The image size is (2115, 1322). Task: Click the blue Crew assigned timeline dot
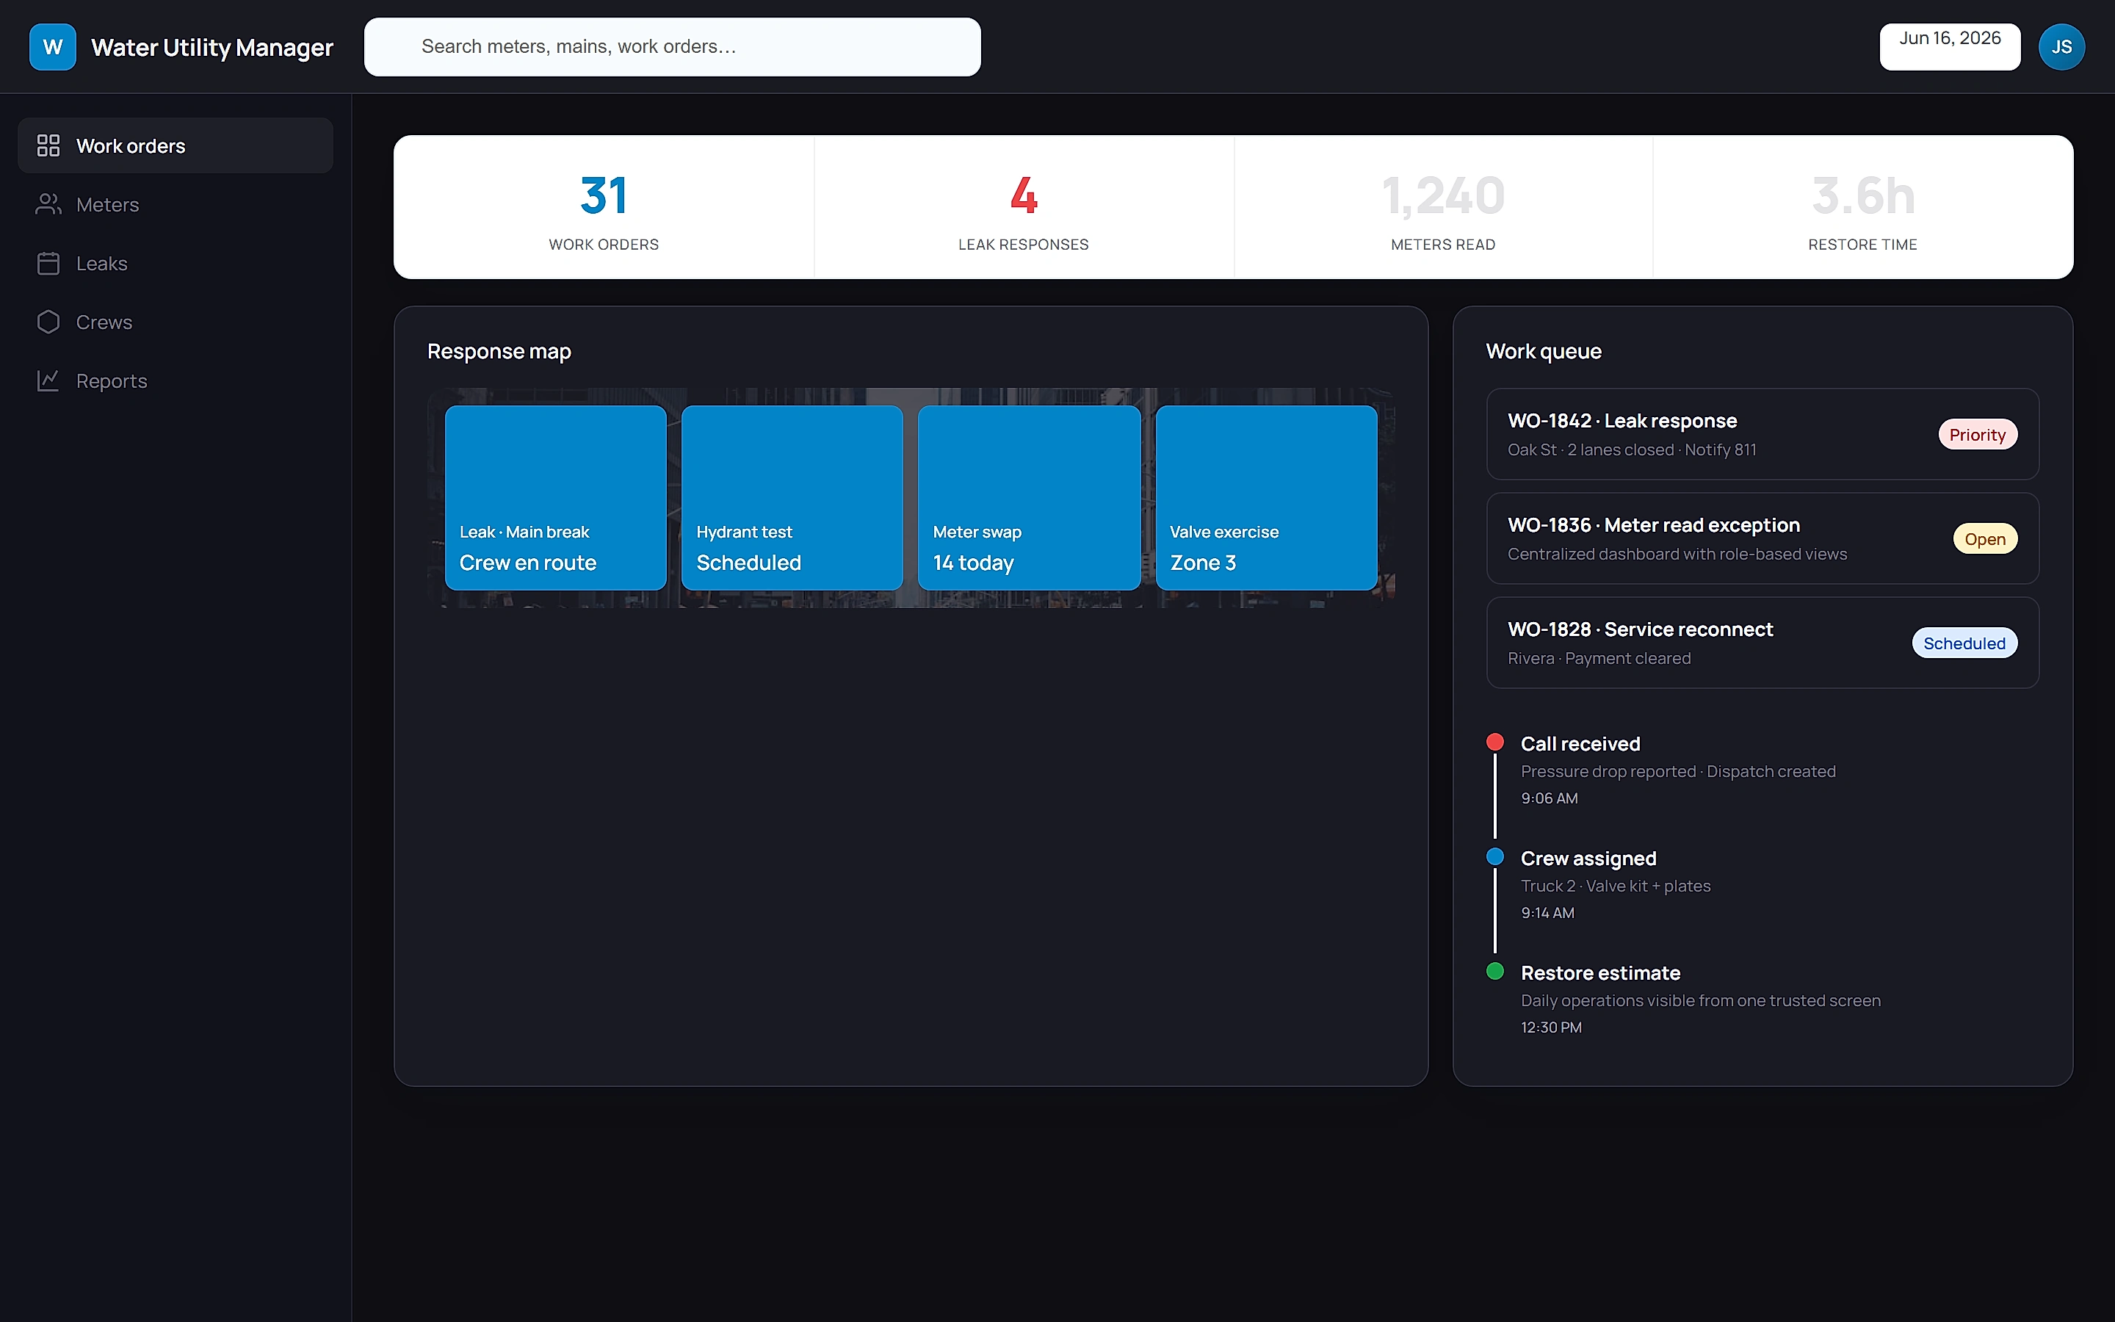tap(1494, 857)
